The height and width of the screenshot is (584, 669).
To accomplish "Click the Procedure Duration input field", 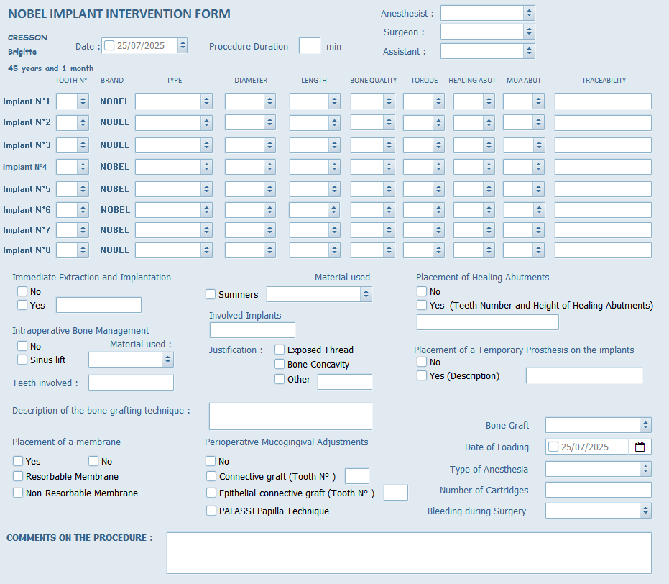I will [x=309, y=45].
